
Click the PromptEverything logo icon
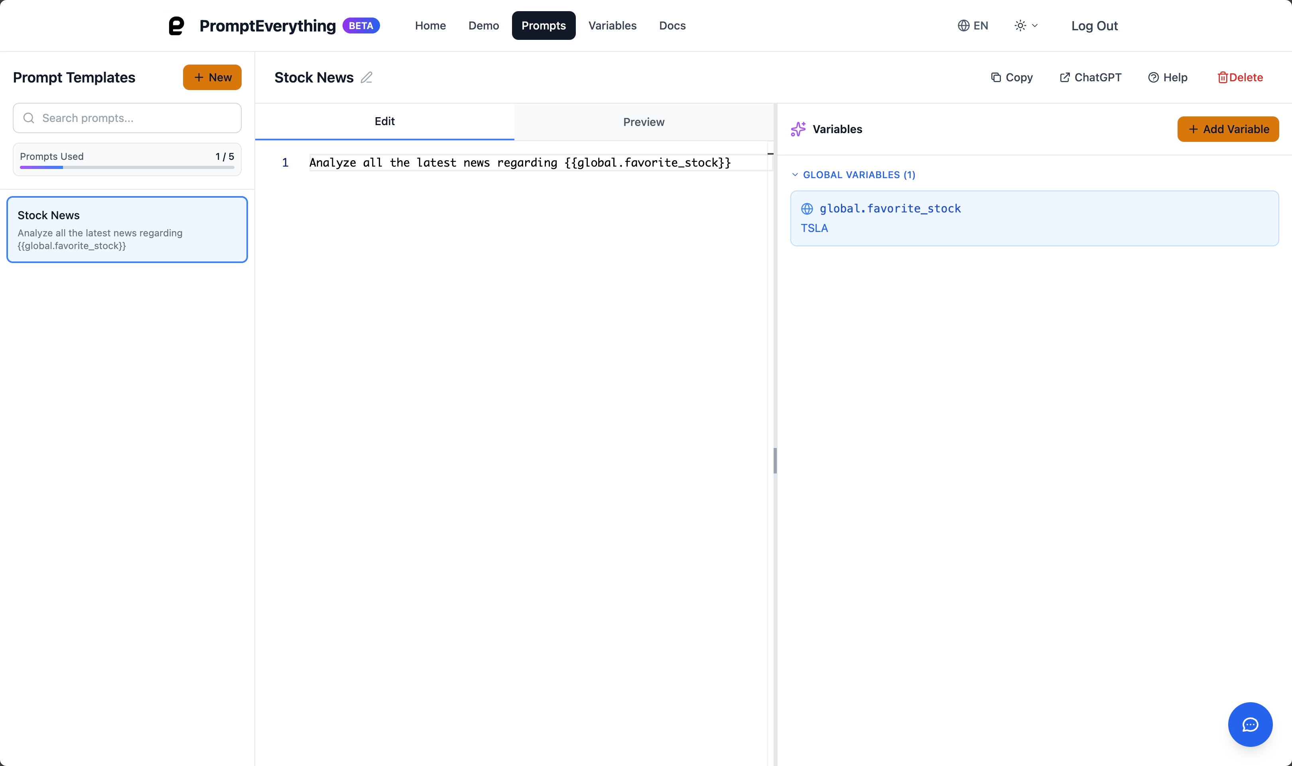(176, 26)
